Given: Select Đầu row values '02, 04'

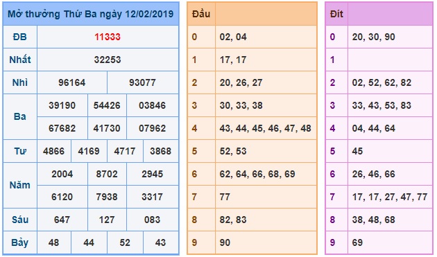Looking at the screenshot, I should [233, 37].
